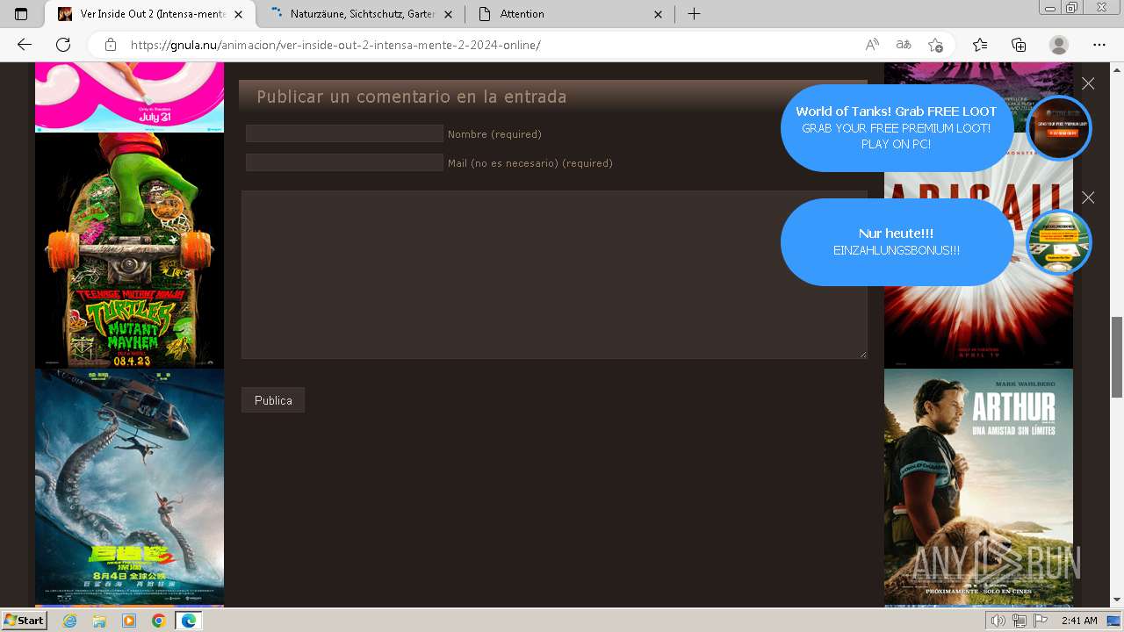This screenshot has height=632, width=1124.
Task: Open the Windows Start menu
Action: 24,621
